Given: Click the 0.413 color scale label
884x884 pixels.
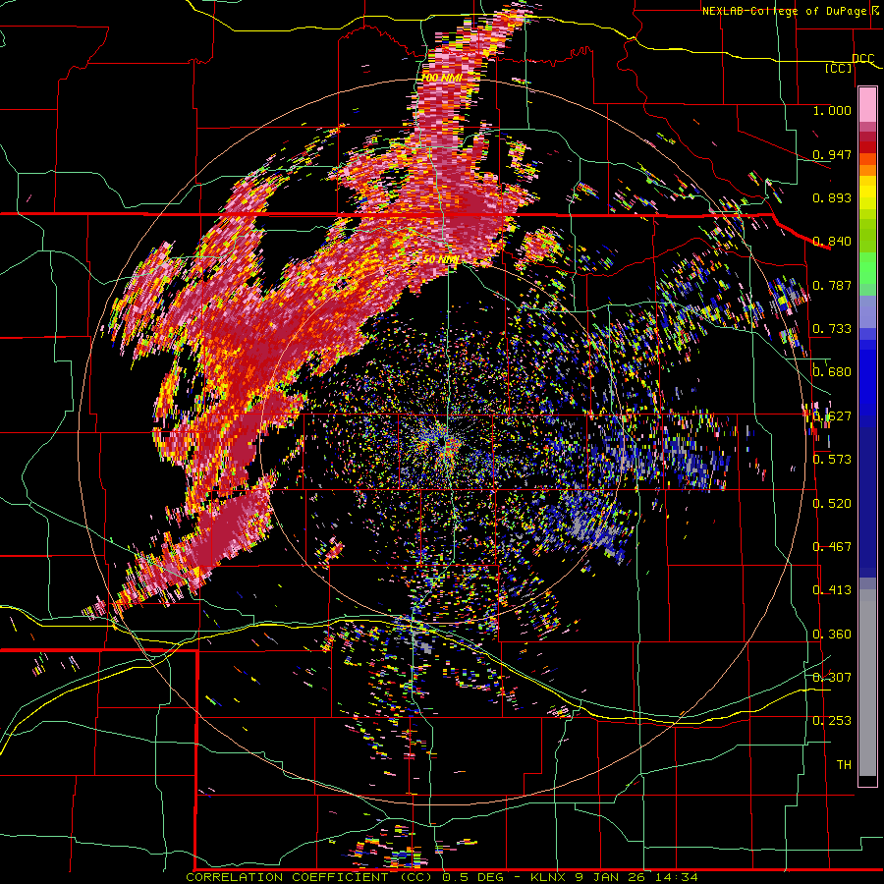Looking at the screenshot, I should pos(832,590).
